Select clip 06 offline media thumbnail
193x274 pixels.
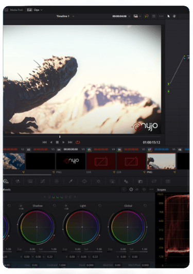click(x=131, y=161)
